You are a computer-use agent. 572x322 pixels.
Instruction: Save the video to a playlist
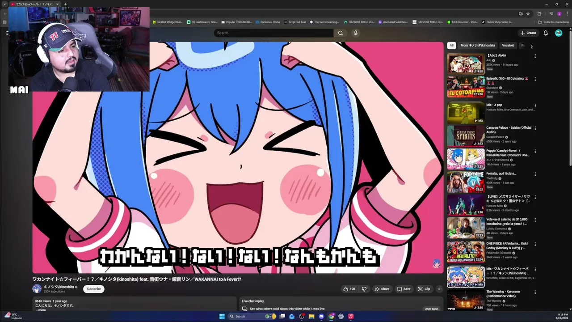coord(404,289)
